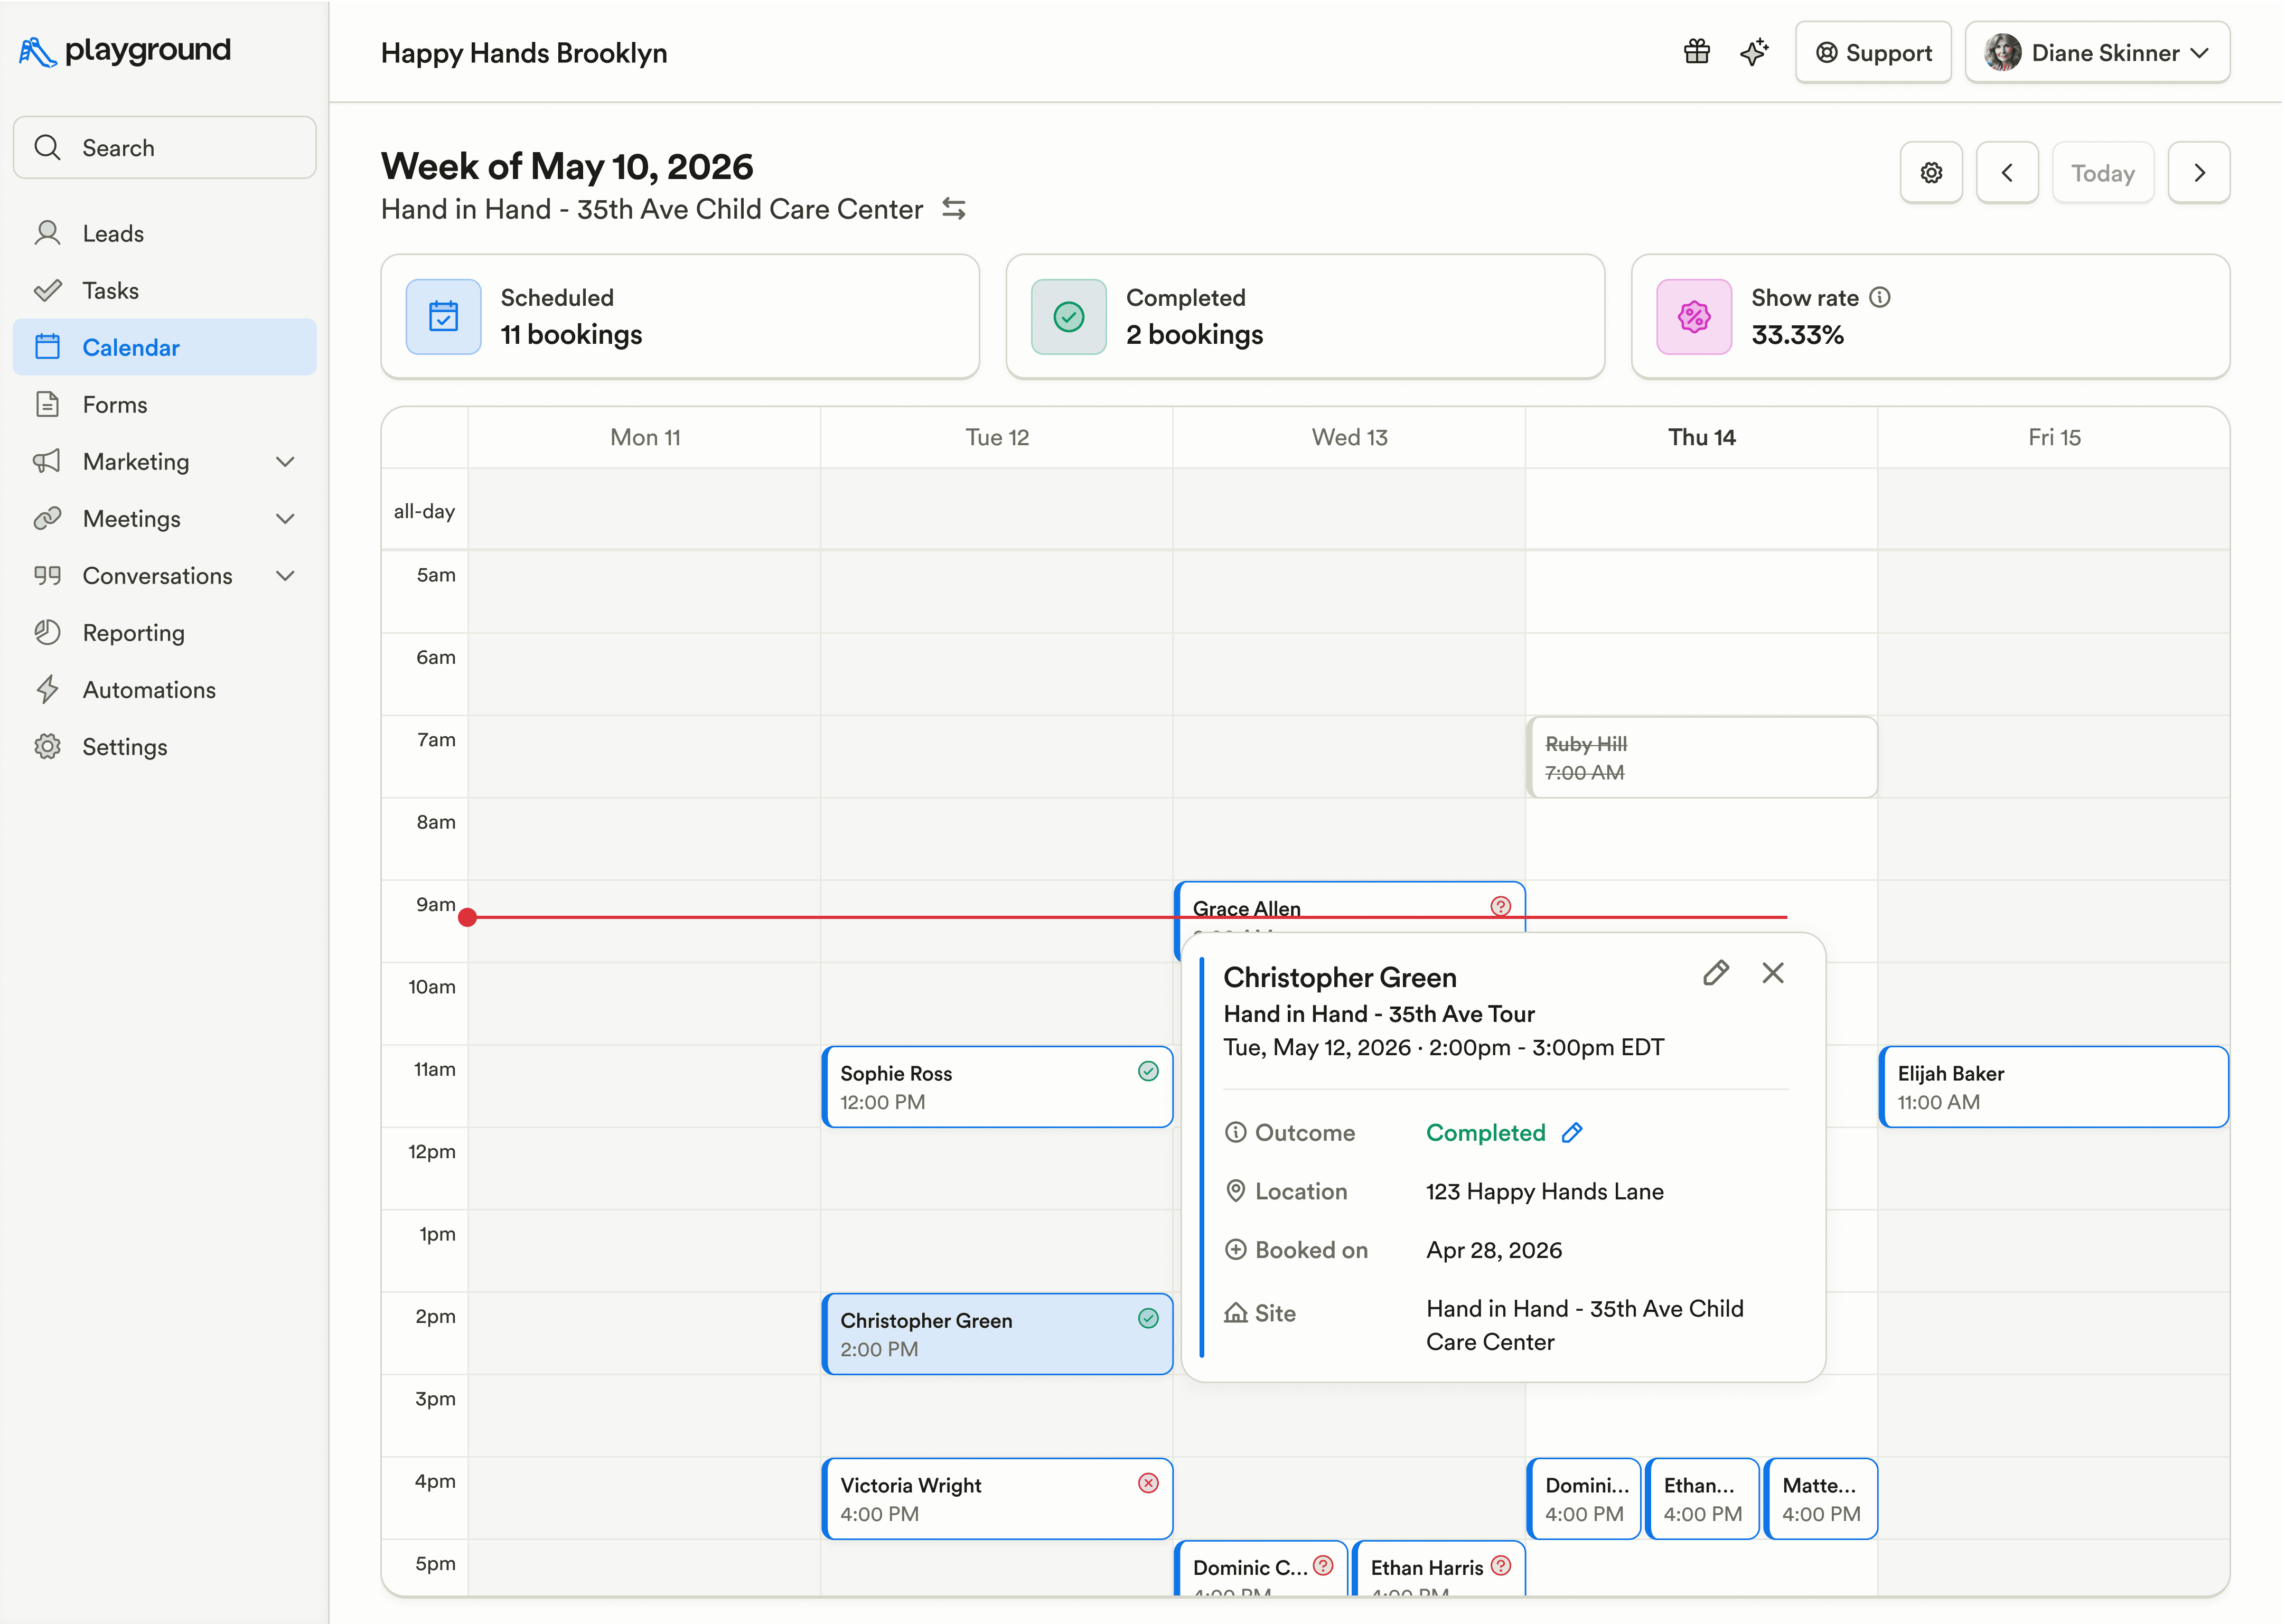The image size is (2285, 1624).
Task: Open Thursday's Domini... 4:00 PM booking
Action: [x=1585, y=1500]
